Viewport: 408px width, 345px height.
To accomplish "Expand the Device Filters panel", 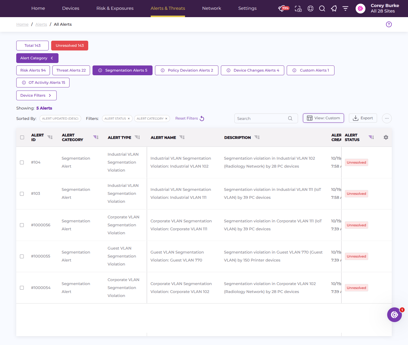I will [x=36, y=95].
